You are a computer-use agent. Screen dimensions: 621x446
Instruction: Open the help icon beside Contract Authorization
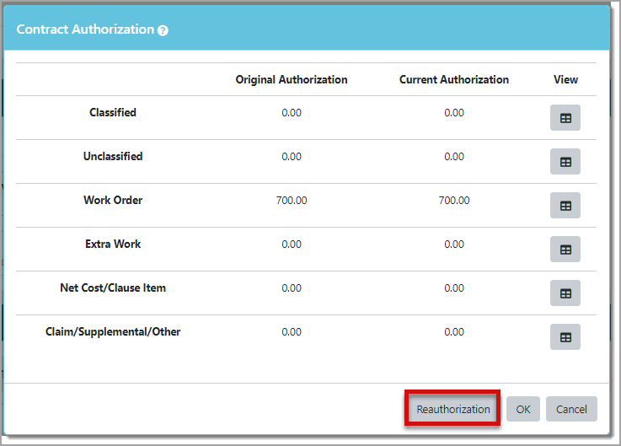[x=163, y=30]
